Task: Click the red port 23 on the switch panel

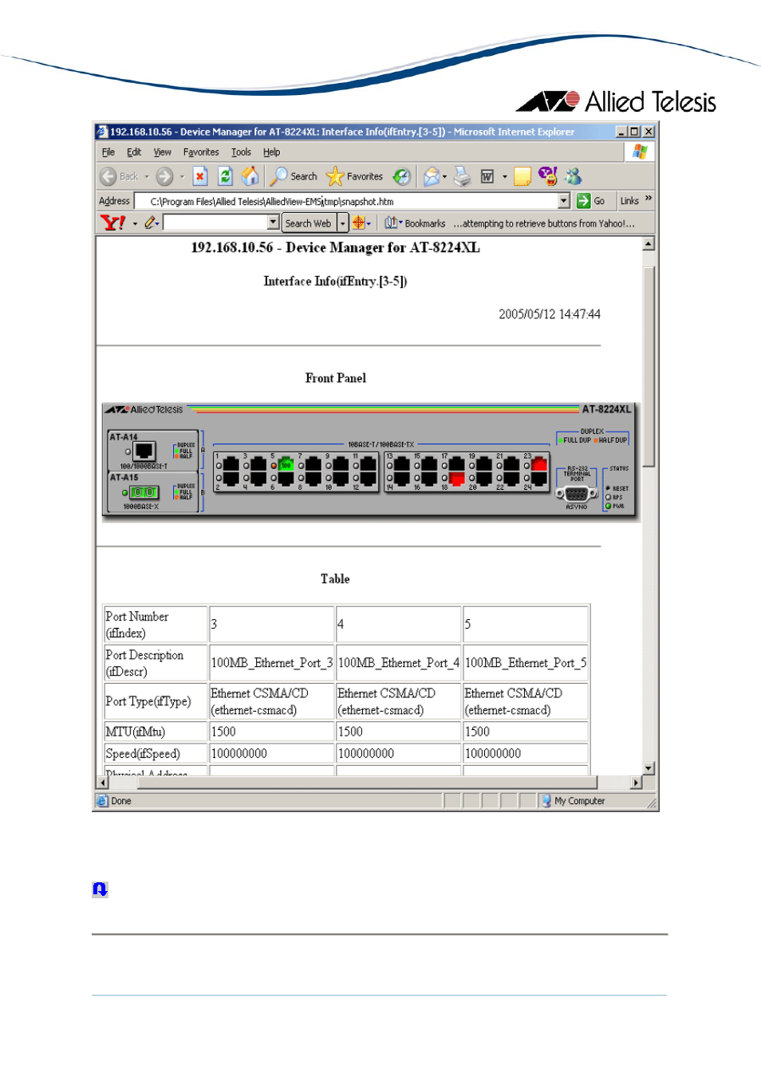Action: point(539,464)
